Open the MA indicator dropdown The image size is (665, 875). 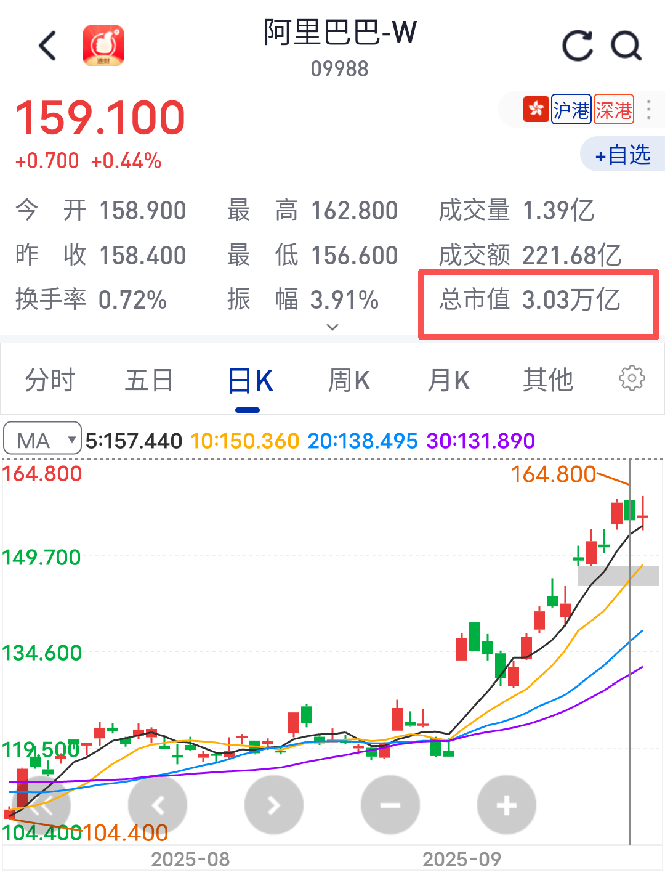click(42, 439)
